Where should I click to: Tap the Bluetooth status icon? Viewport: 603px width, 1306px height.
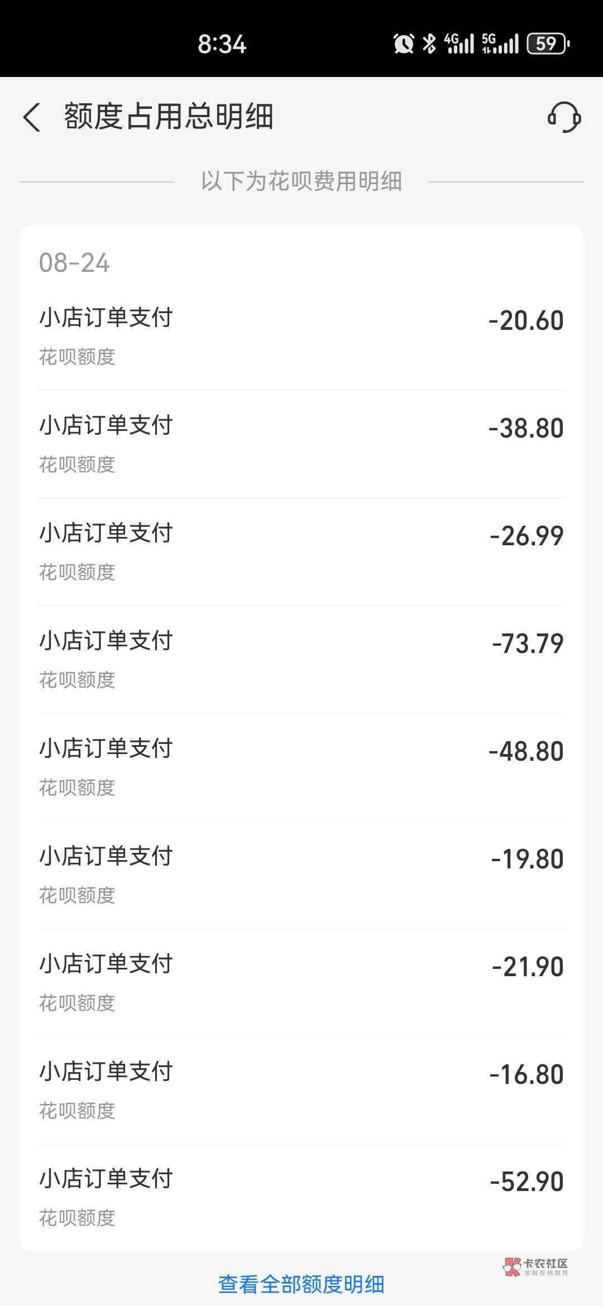click(x=429, y=44)
